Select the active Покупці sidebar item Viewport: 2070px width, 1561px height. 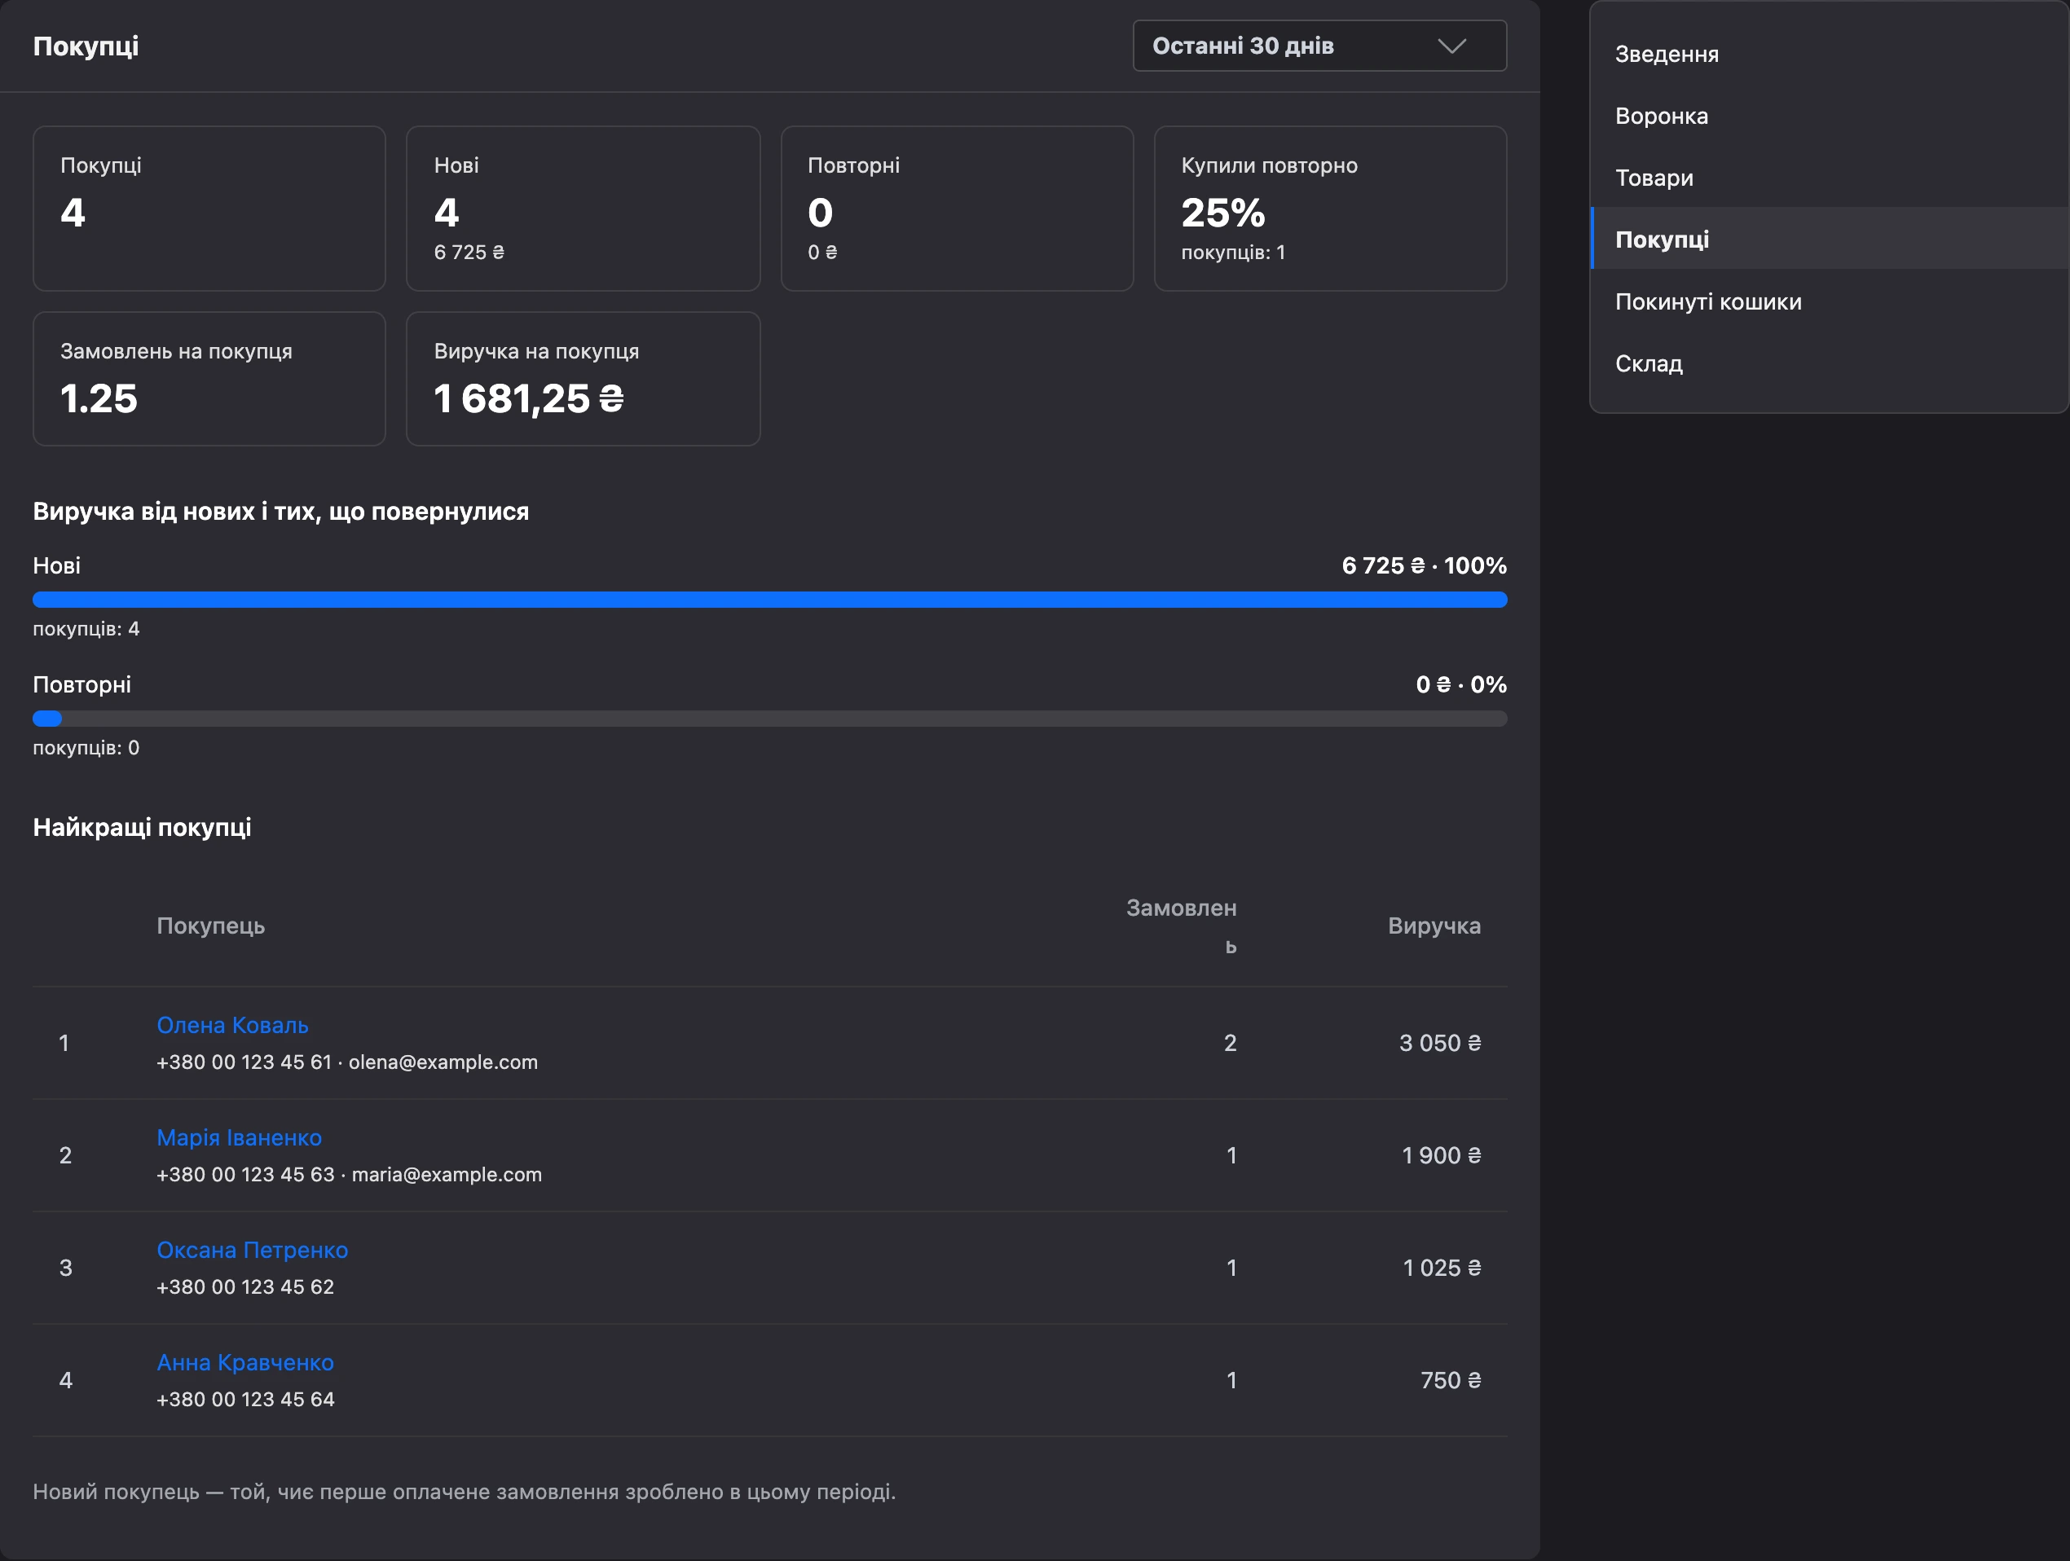[1829, 240]
